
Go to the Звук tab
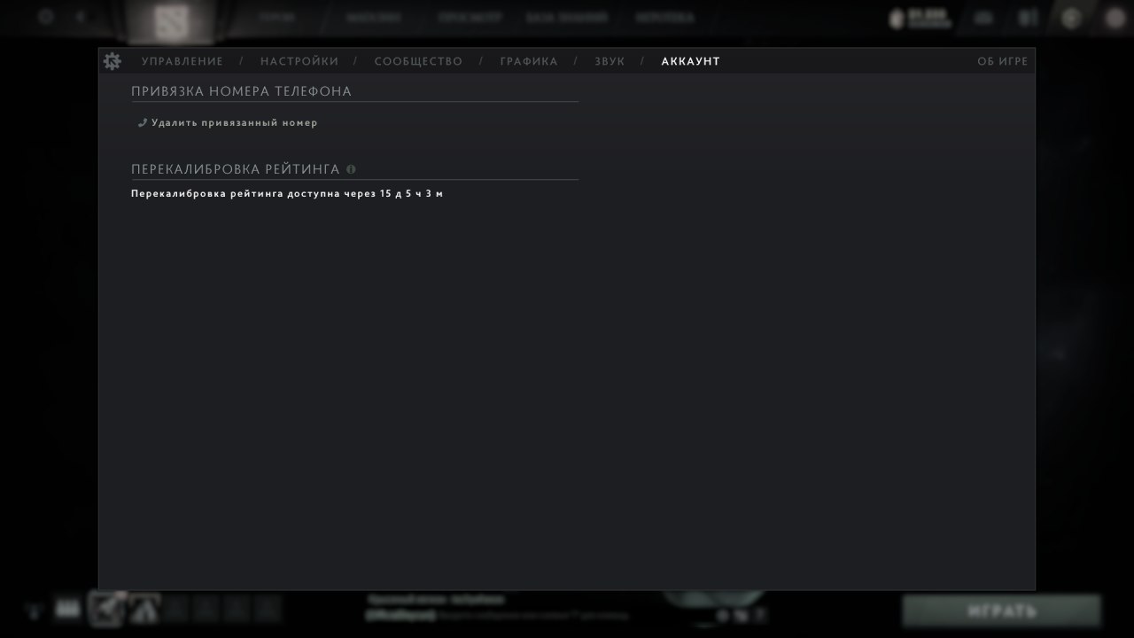[610, 61]
